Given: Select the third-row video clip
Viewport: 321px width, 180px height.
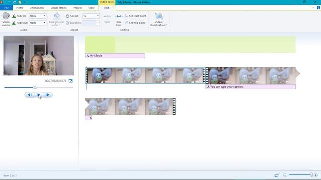Looking at the screenshot, I should point(130,106).
